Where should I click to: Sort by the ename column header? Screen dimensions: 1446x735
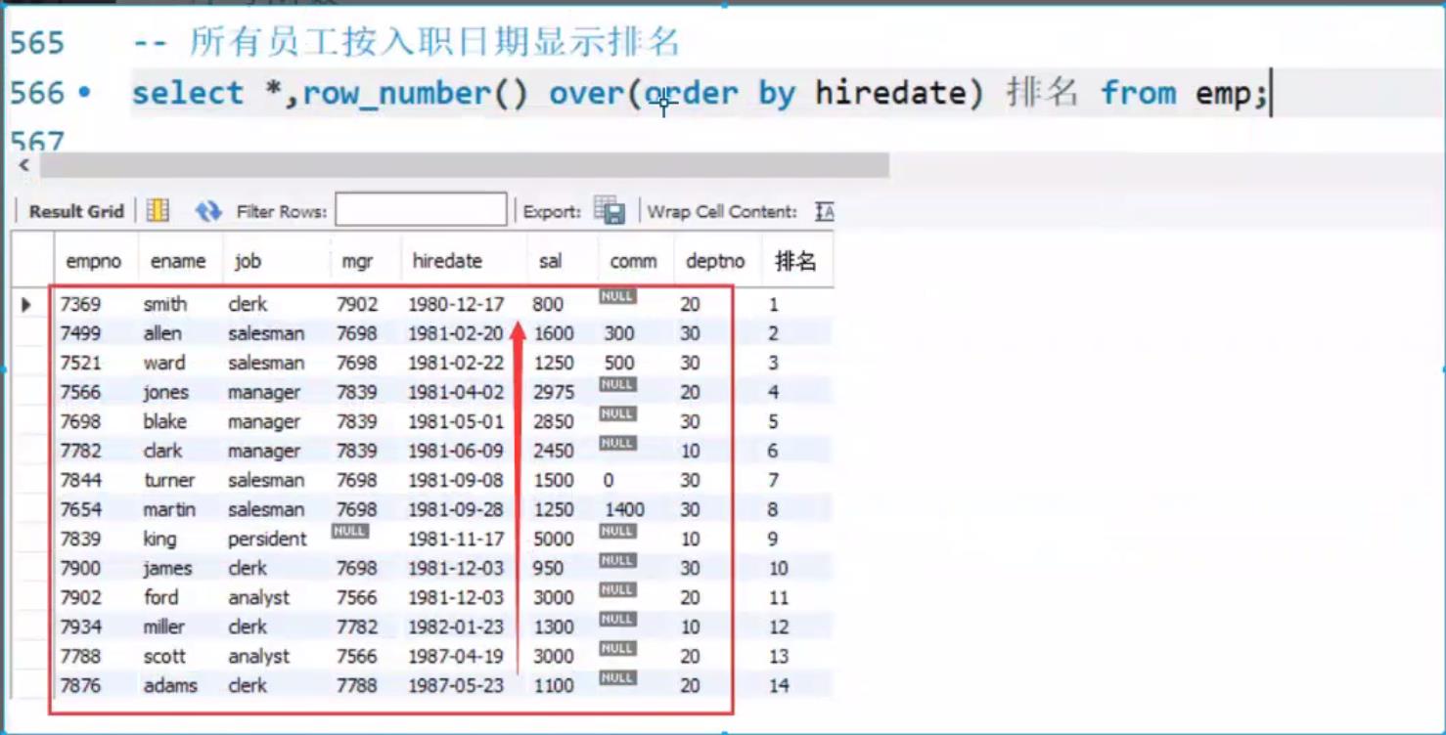tap(178, 261)
